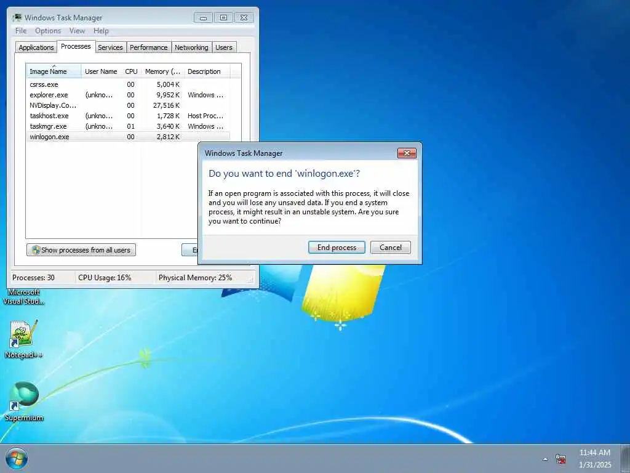Open the Help menu
The image size is (630, 473).
[101, 31]
